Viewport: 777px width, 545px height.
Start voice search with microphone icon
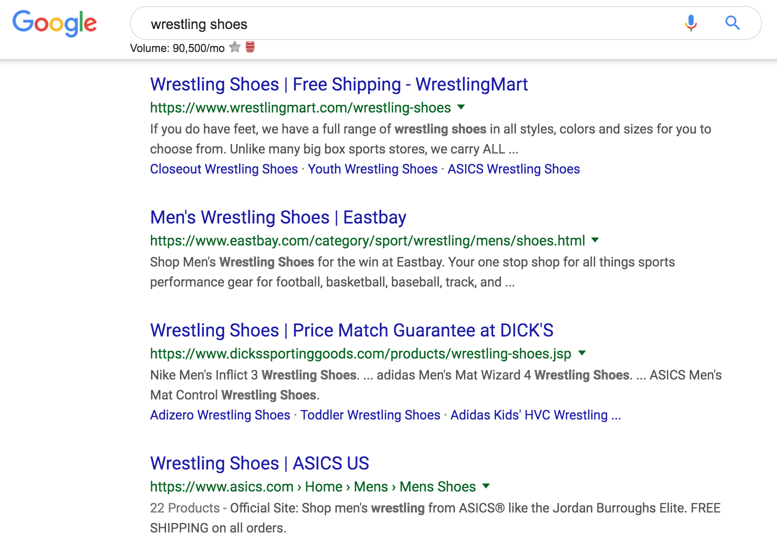click(x=691, y=23)
